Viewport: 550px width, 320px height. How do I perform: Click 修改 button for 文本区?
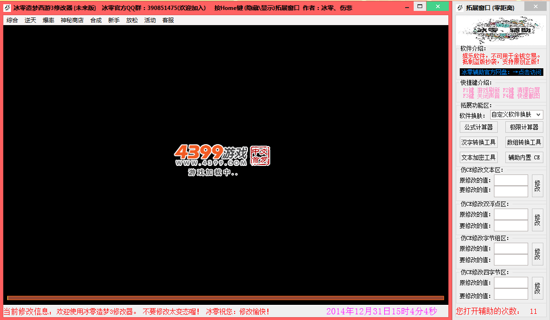point(537,186)
